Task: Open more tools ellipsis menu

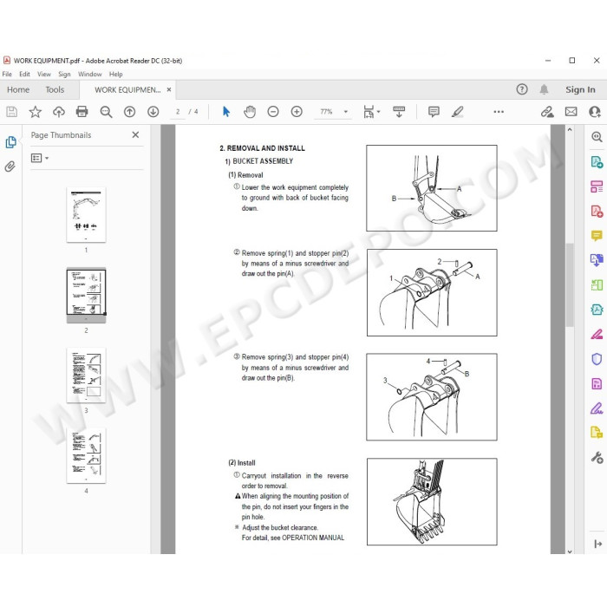Action: pyautogui.click(x=499, y=112)
